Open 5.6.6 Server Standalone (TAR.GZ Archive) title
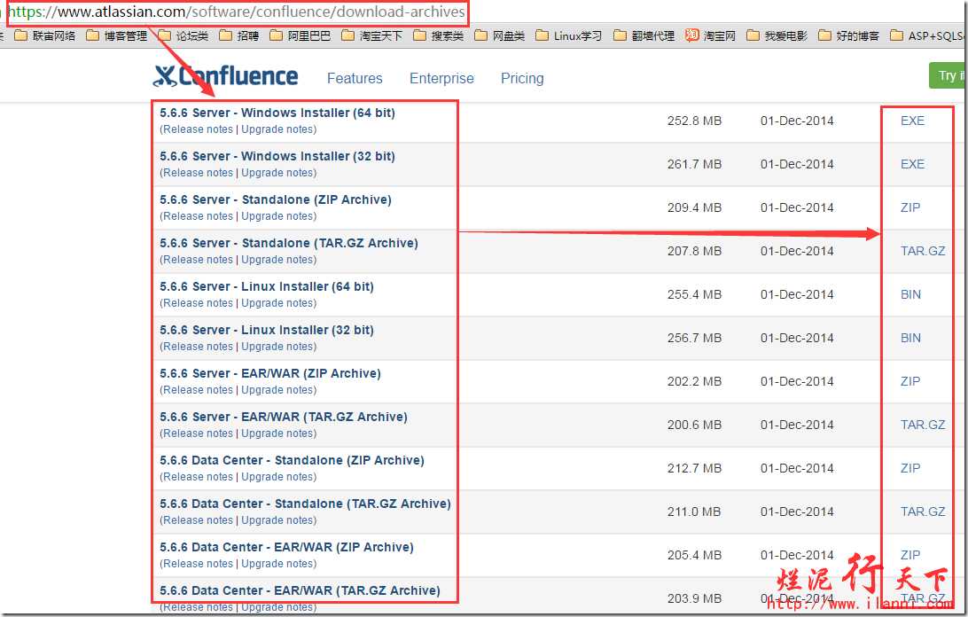Screen dimensions: 968x617 point(289,243)
